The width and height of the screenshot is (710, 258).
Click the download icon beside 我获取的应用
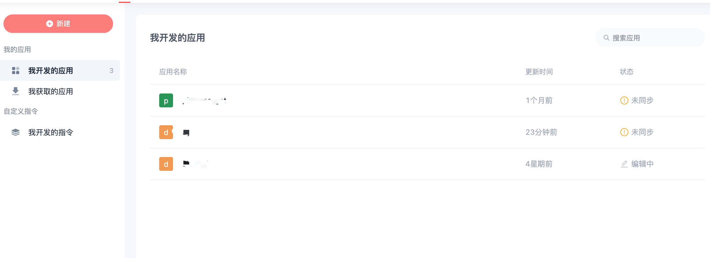pos(16,91)
